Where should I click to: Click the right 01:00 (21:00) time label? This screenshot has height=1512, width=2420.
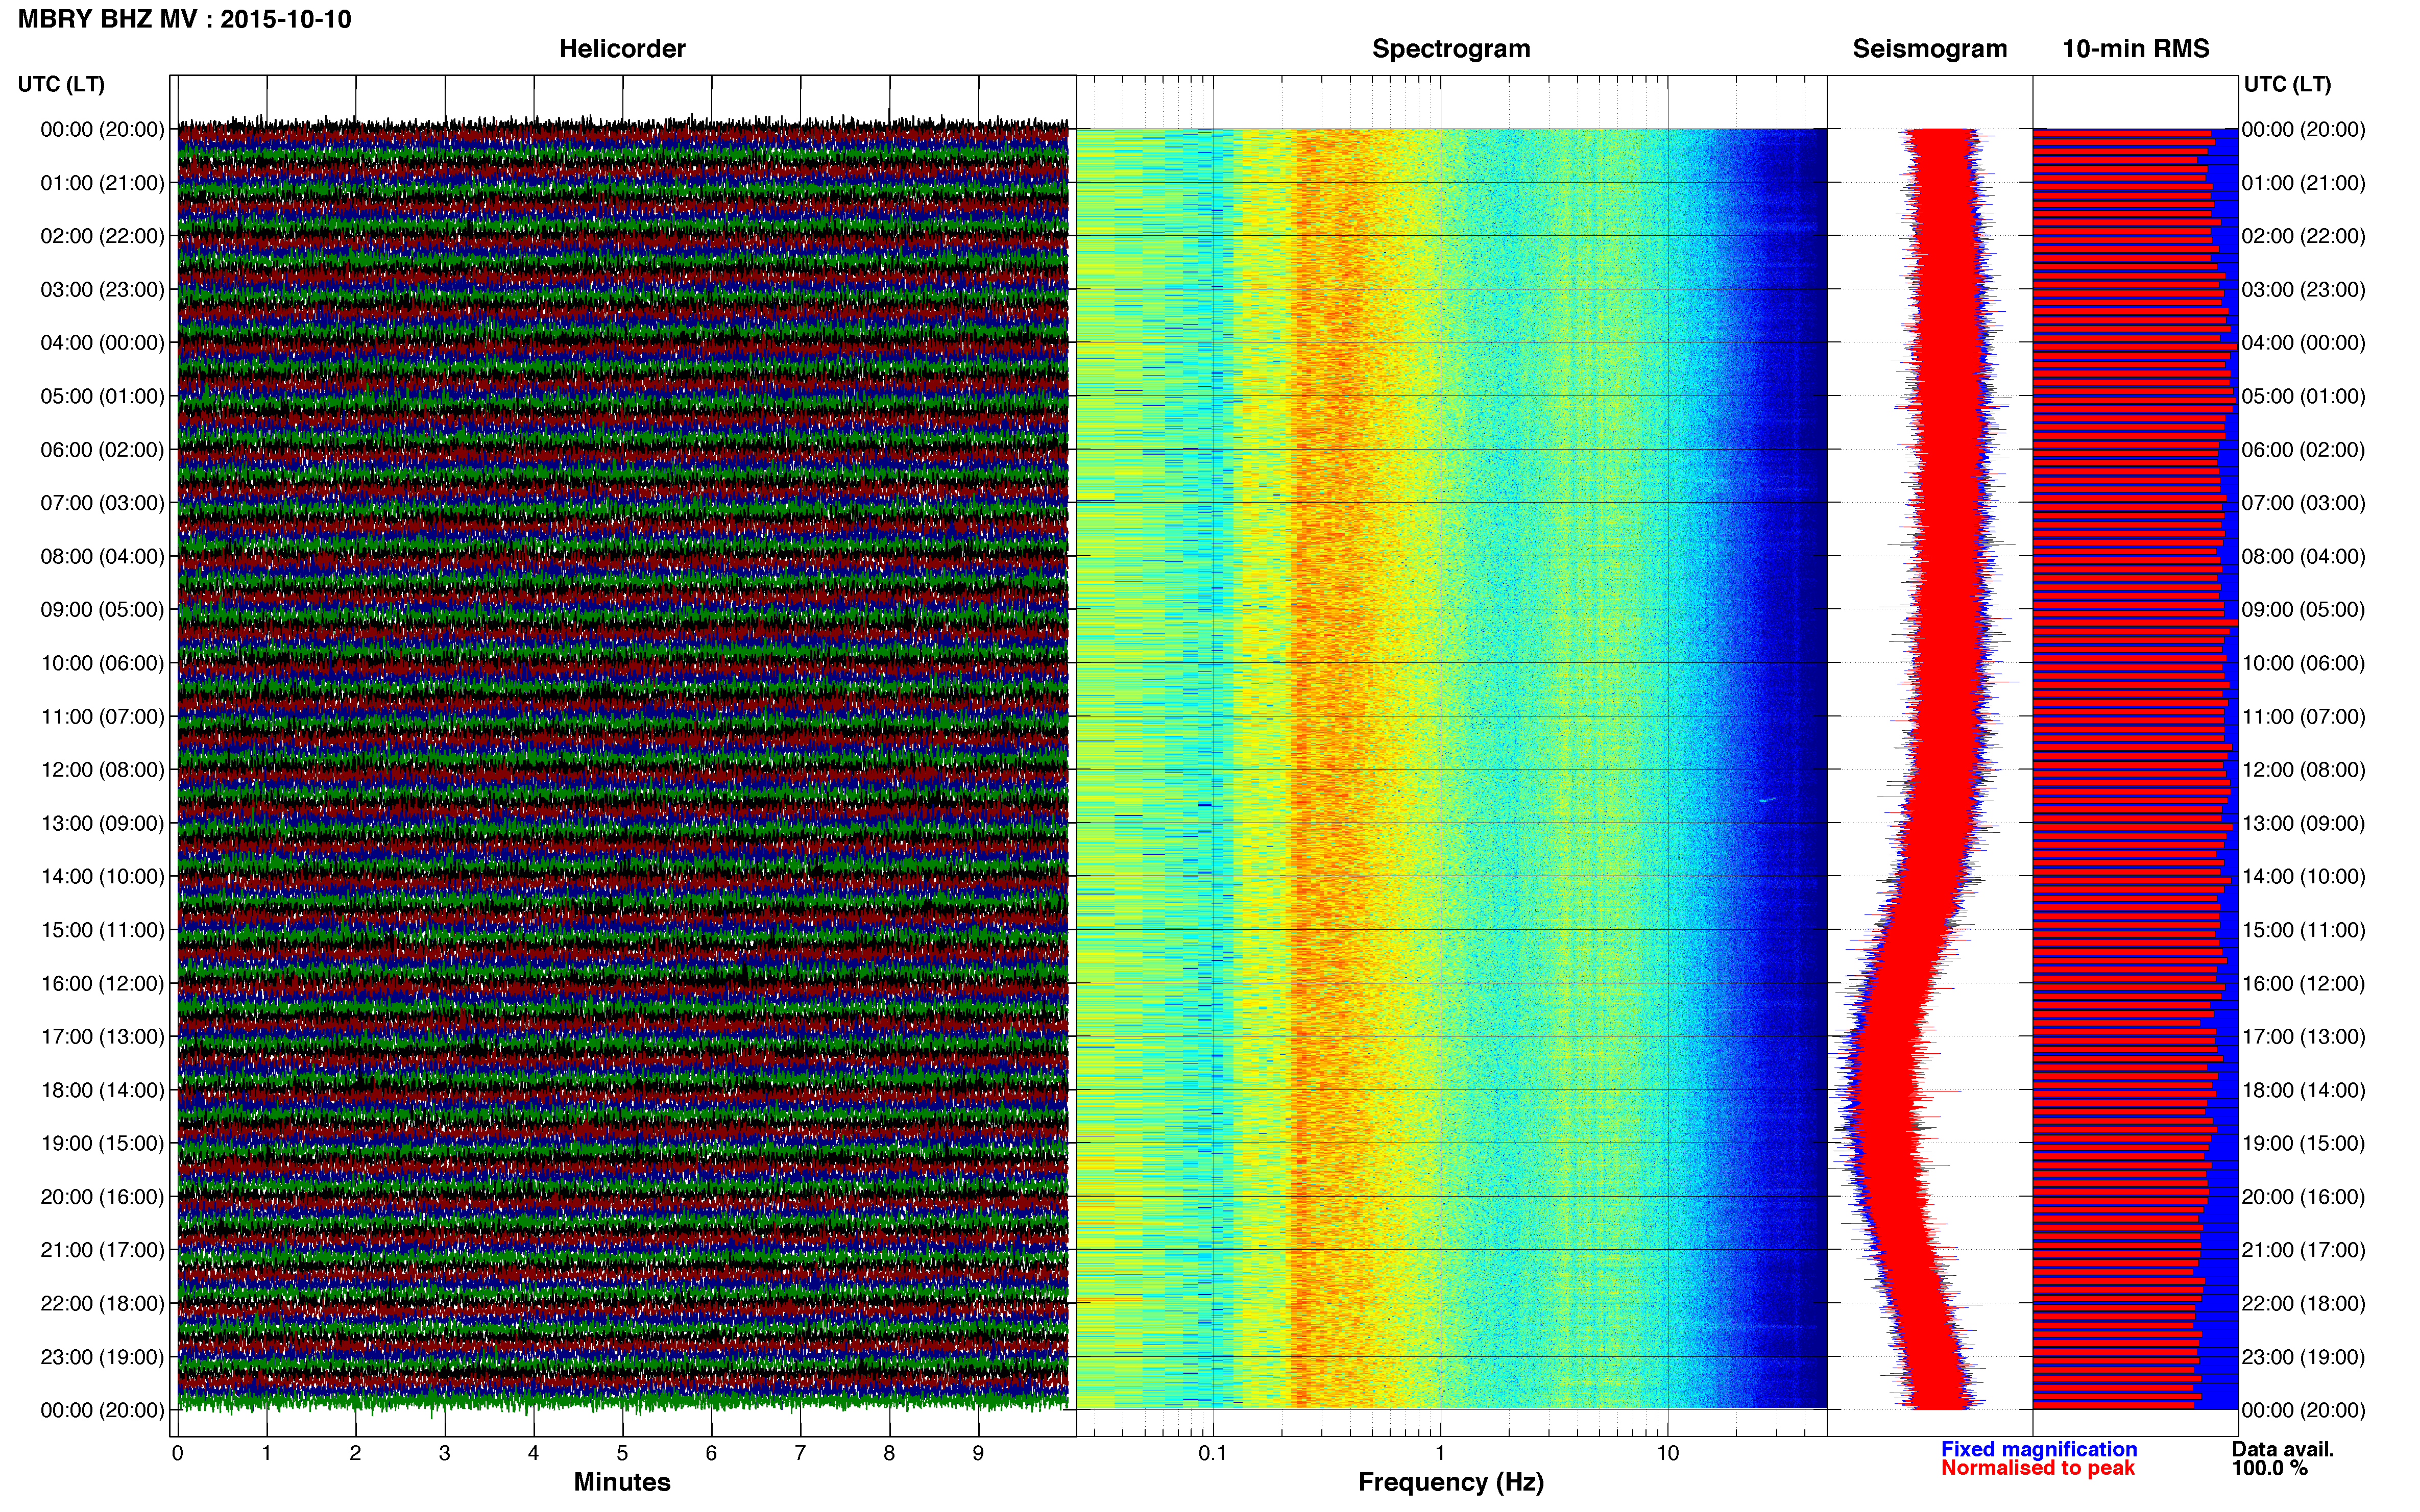[x=2304, y=183]
